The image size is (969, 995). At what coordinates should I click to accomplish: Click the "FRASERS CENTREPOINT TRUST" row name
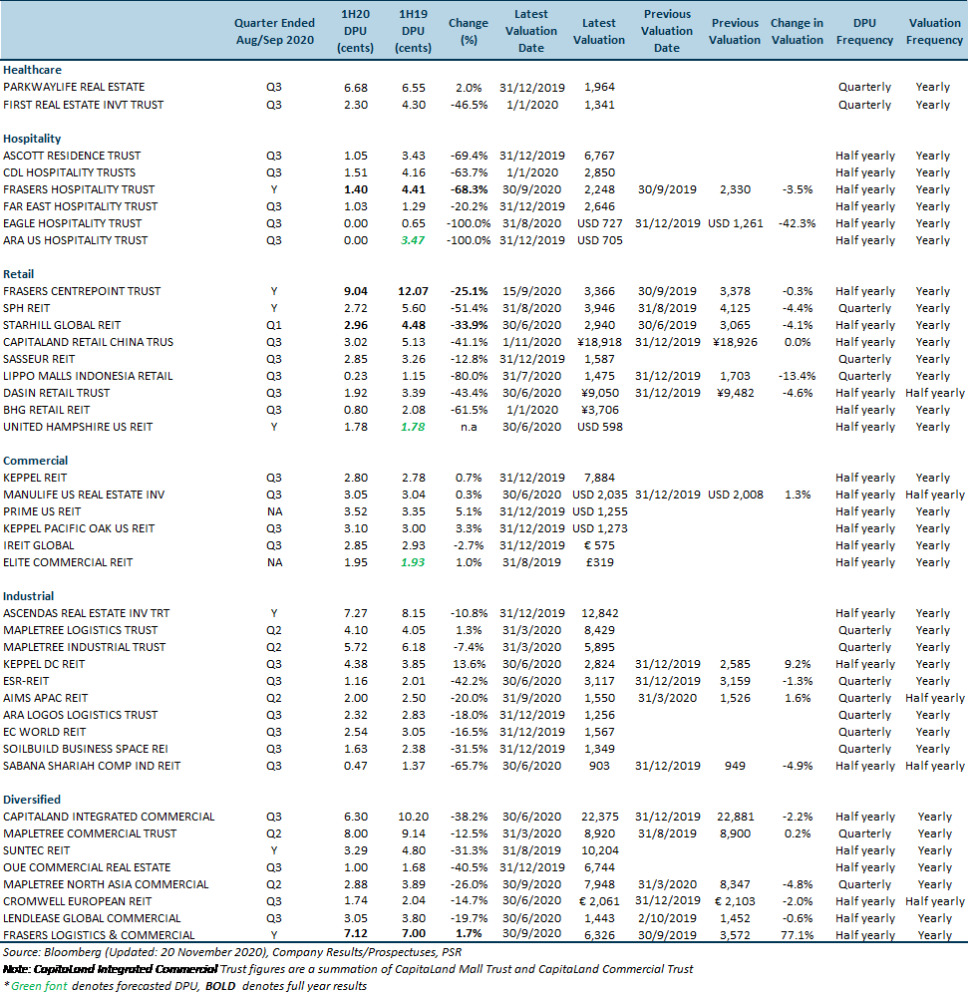[83, 291]
